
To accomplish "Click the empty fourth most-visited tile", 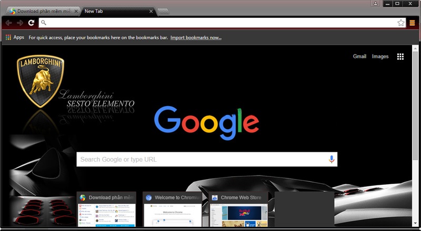I will 305,209.
